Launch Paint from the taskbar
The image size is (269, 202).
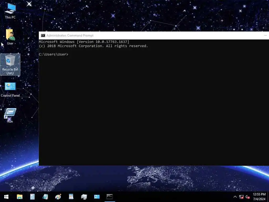point(58,197)
